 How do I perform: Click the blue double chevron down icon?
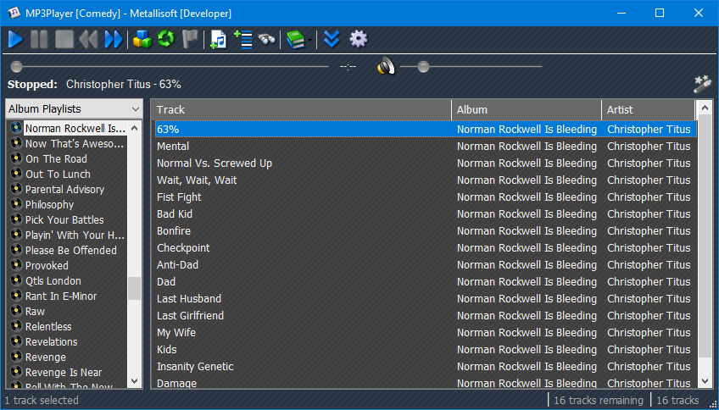(332, 39)
